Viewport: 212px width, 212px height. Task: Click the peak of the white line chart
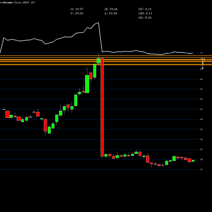point(98,22)
